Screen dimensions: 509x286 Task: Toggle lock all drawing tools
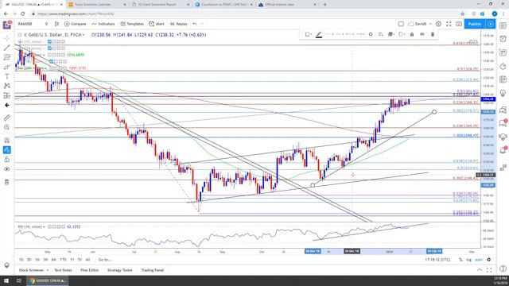pos(7,159)
